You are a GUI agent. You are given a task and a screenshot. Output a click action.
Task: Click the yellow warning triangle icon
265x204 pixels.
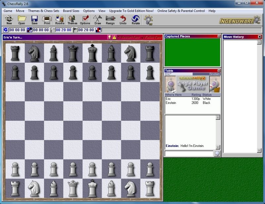(x=114, y=37)
